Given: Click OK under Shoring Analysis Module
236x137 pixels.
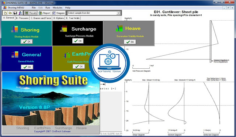Looking at the screenshot, I should (x=27, y=41).
